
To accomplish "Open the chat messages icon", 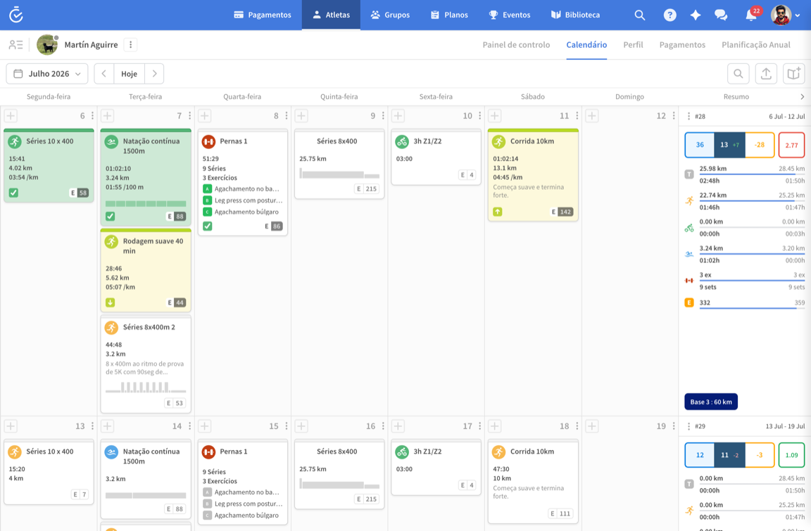I will point(721,15).
